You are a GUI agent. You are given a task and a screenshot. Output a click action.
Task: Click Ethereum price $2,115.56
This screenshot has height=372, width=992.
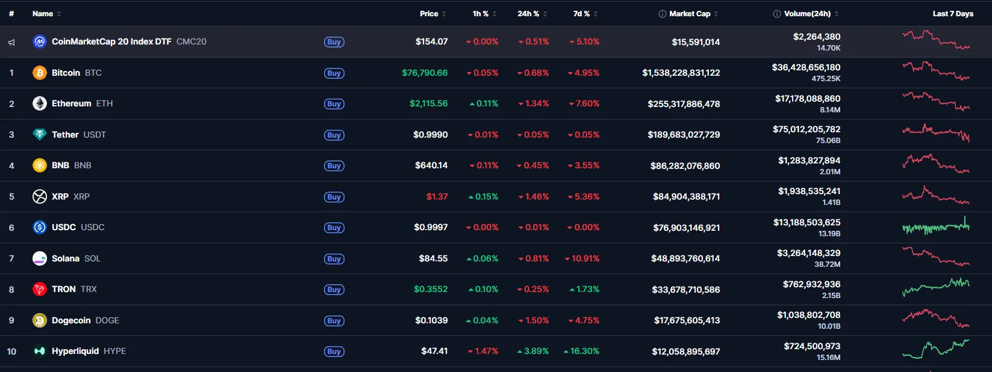[428, 103]
